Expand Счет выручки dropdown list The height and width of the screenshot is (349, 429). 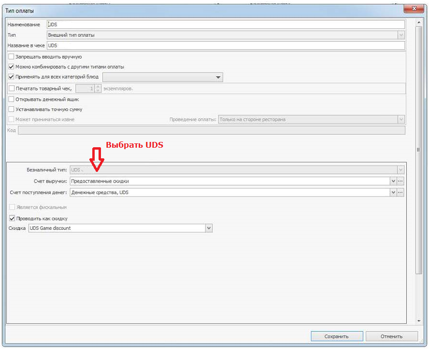393,181
